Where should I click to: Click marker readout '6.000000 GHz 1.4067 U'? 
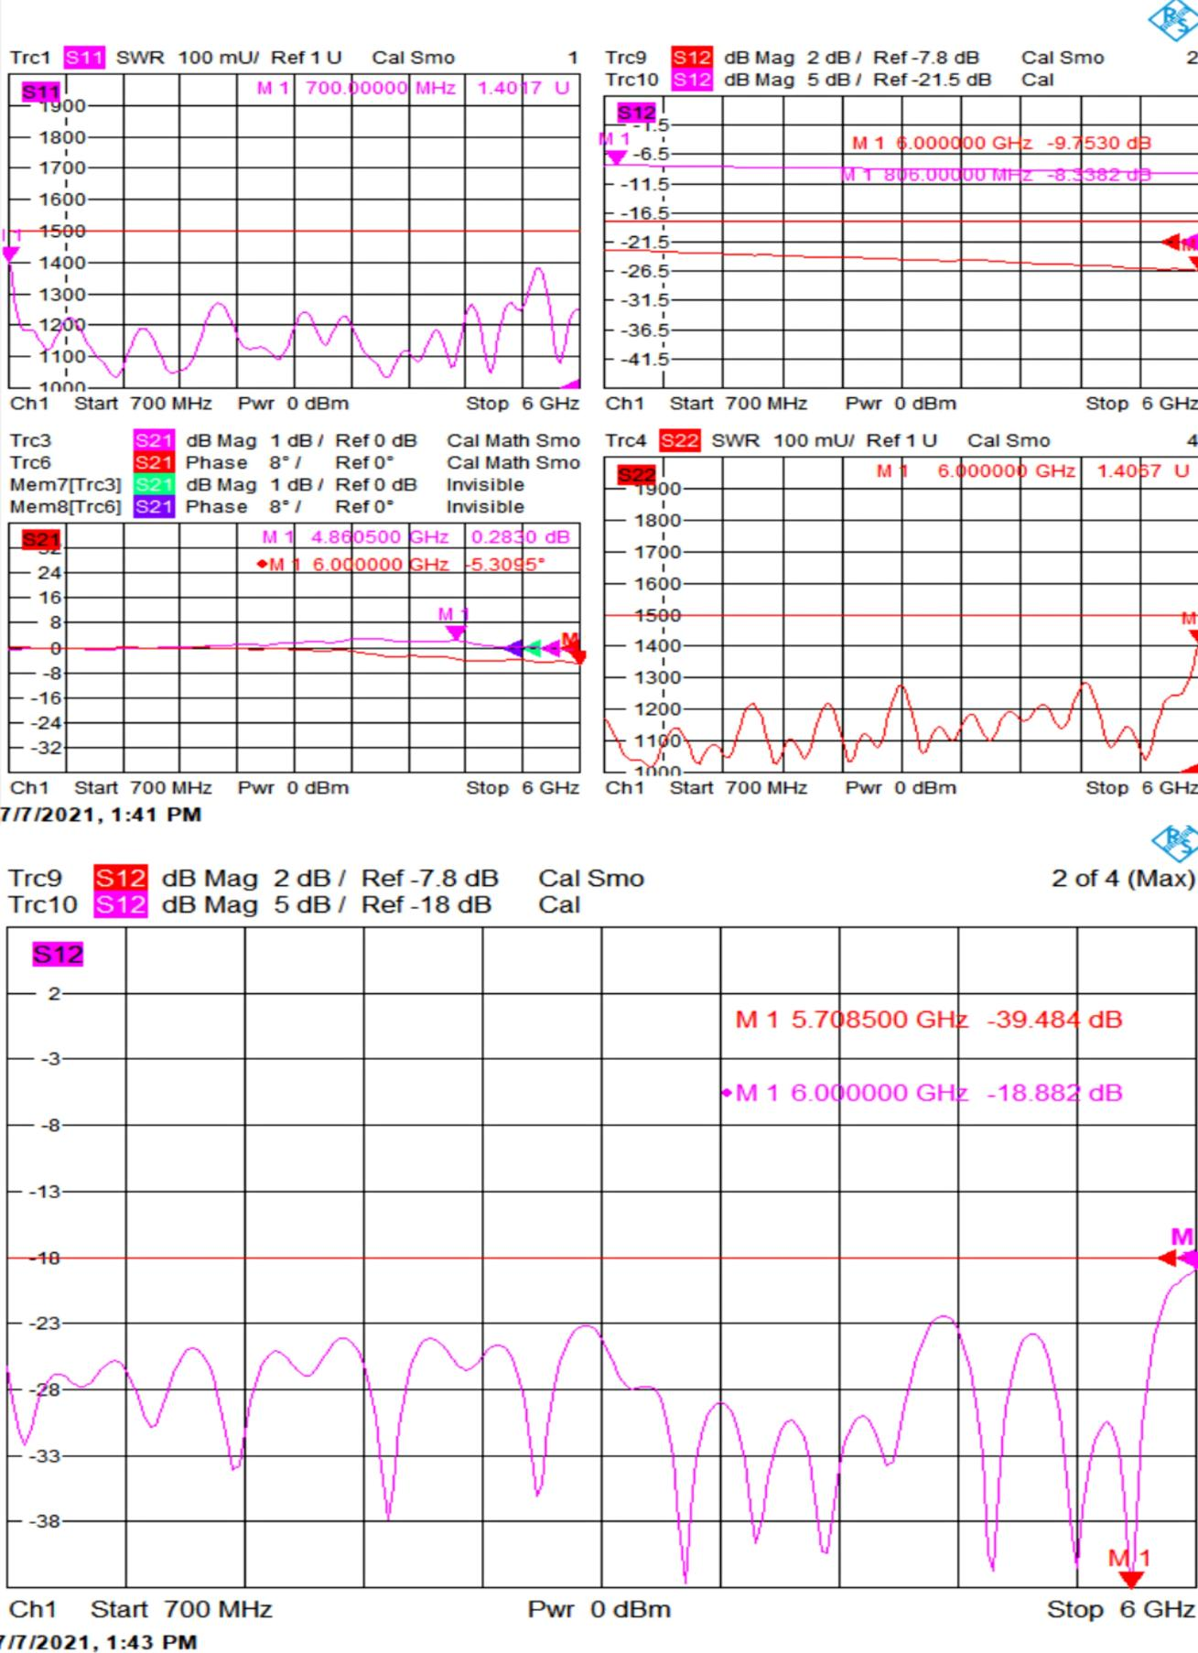click(1032, 471)
